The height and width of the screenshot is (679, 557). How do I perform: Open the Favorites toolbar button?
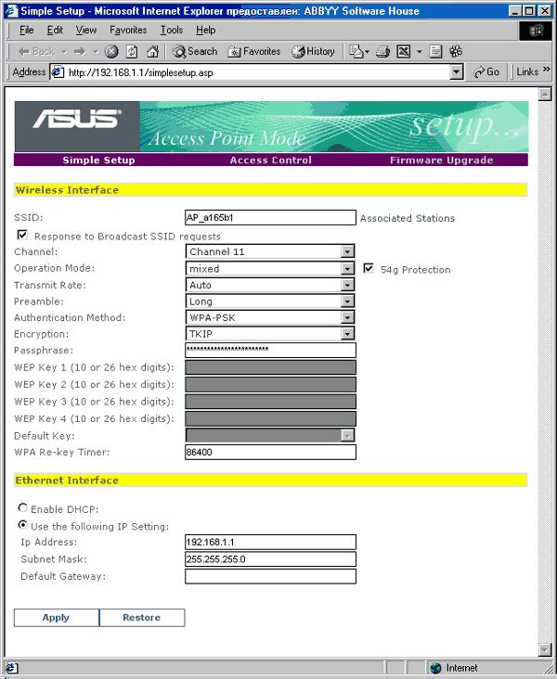point(254,52)
